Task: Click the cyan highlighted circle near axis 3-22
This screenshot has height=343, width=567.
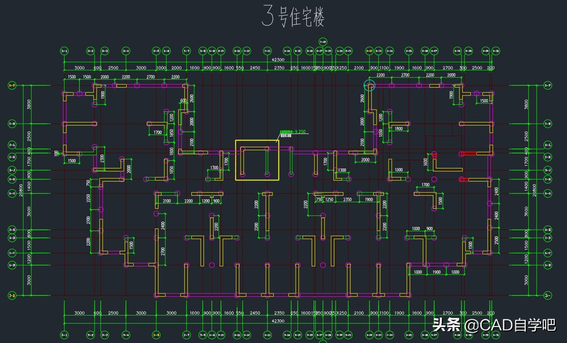Action: (x=369, y=84)
